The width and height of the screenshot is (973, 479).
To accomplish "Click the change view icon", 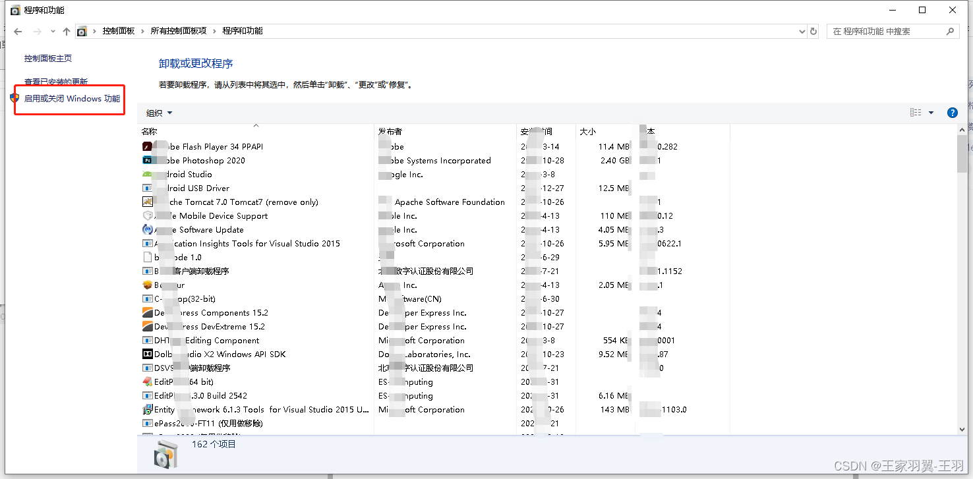I will coord(916,113).
